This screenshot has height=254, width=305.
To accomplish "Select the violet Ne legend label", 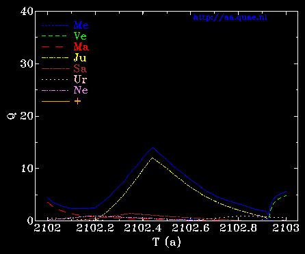I will 81,90.
